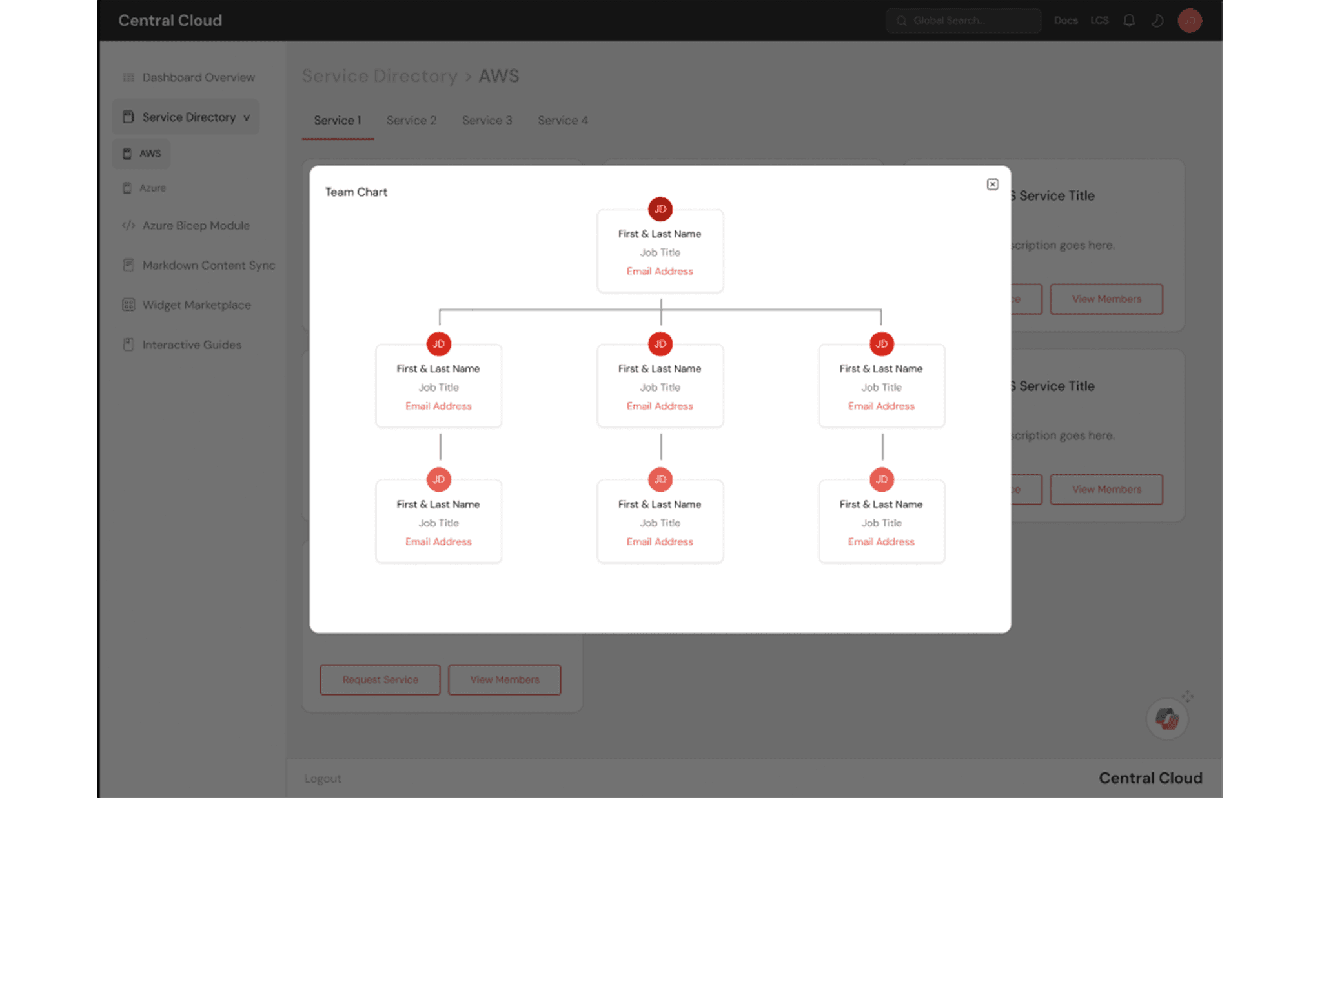Click the Dashboard Overview grid icon
The image size is (1322, 991).
tap(128, 77)
